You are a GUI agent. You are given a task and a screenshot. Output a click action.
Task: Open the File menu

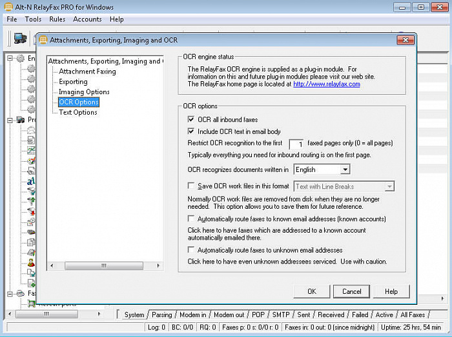point(12,19)
